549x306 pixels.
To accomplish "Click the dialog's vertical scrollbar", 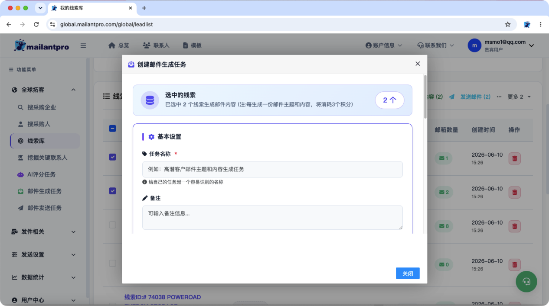I will (x=425, y=97).
